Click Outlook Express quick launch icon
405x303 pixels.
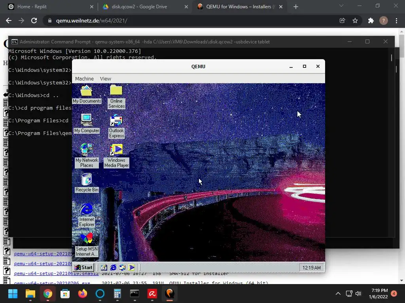[x=122, y=267]
